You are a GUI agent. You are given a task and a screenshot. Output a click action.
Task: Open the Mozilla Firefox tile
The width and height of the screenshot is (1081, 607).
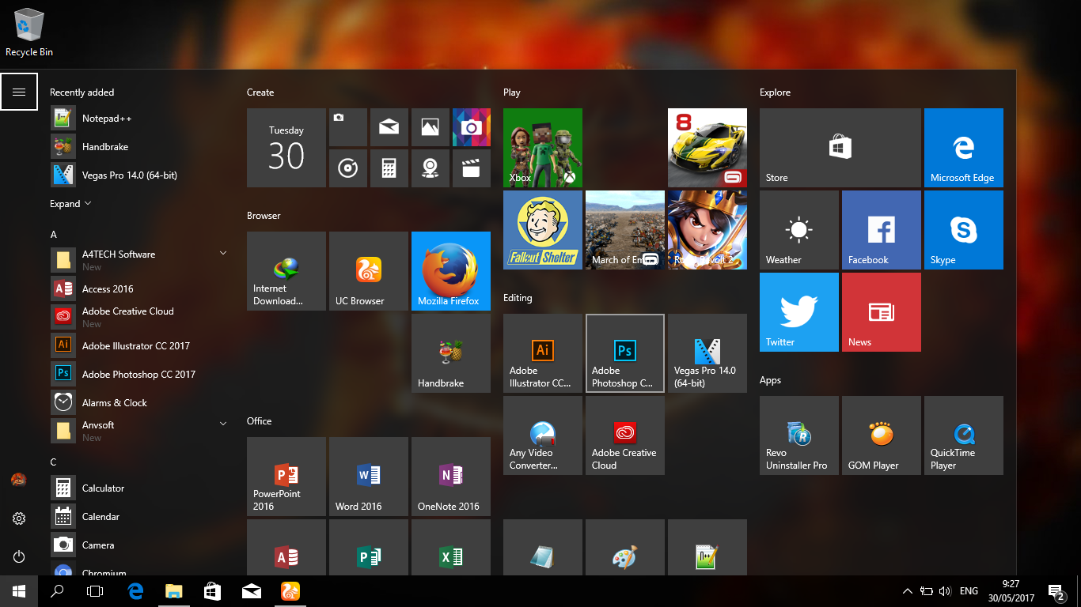(x=450, y=271)
